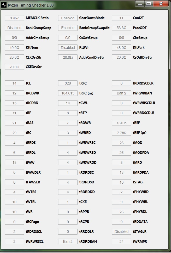
Task: Click the tMRDPDA value field
Action: click(121, 172)
